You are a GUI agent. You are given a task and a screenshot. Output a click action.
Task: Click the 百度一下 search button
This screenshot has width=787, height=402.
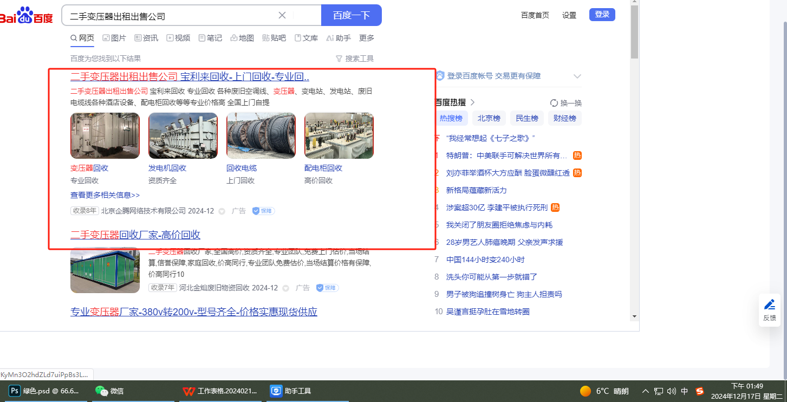tap(352, 15)
